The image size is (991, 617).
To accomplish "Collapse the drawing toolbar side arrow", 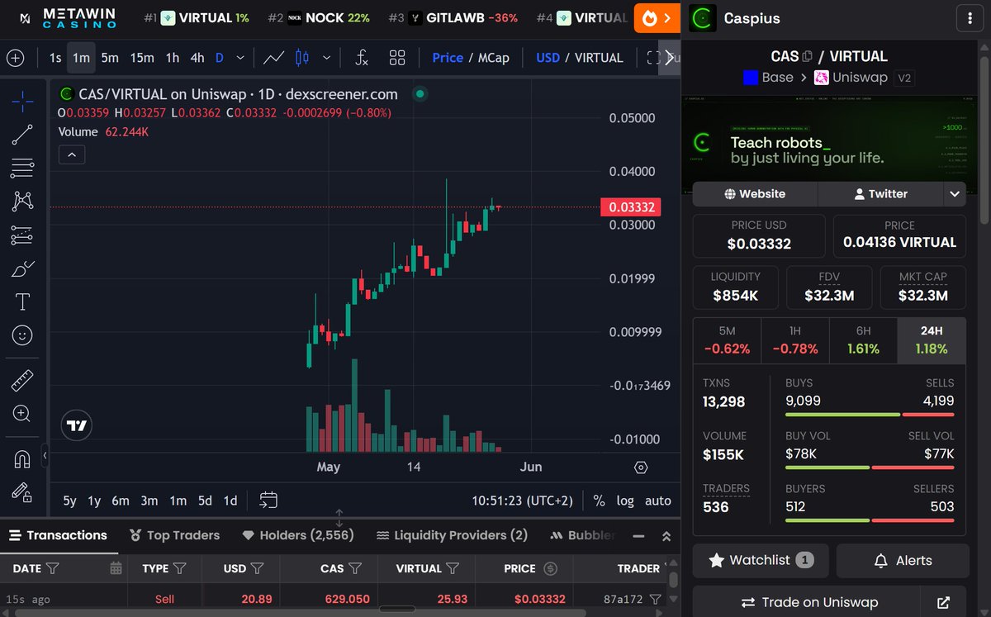I will (45, 455).
